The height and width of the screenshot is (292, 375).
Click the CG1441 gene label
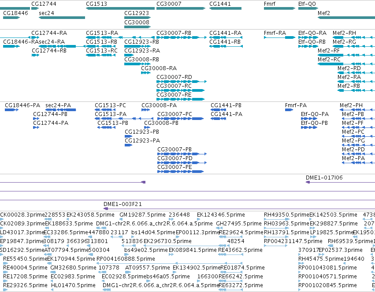220,4
